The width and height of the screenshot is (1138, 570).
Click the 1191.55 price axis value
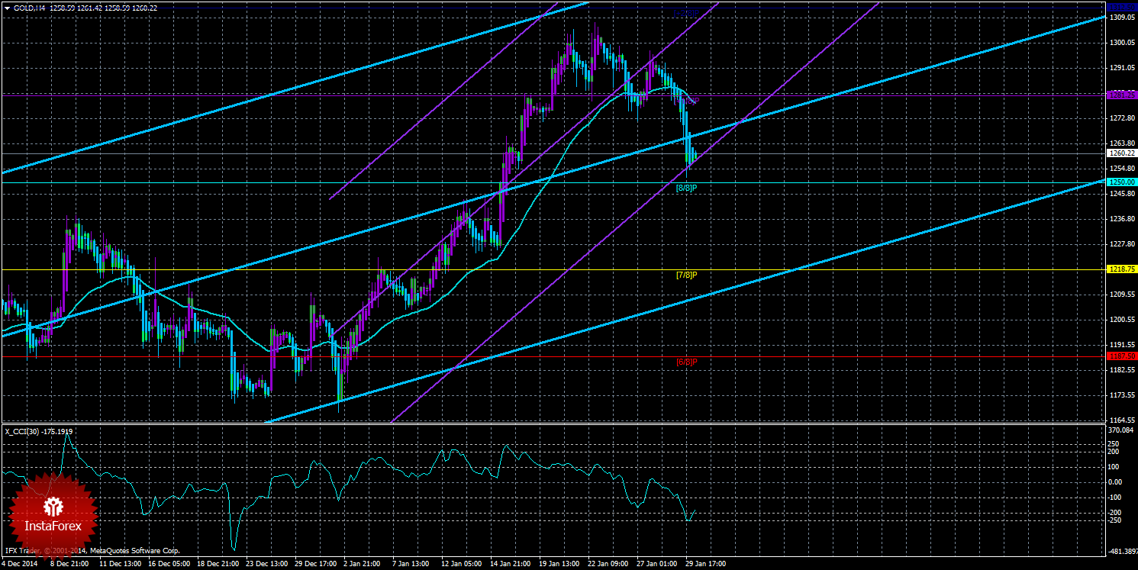click(1122, 345)
